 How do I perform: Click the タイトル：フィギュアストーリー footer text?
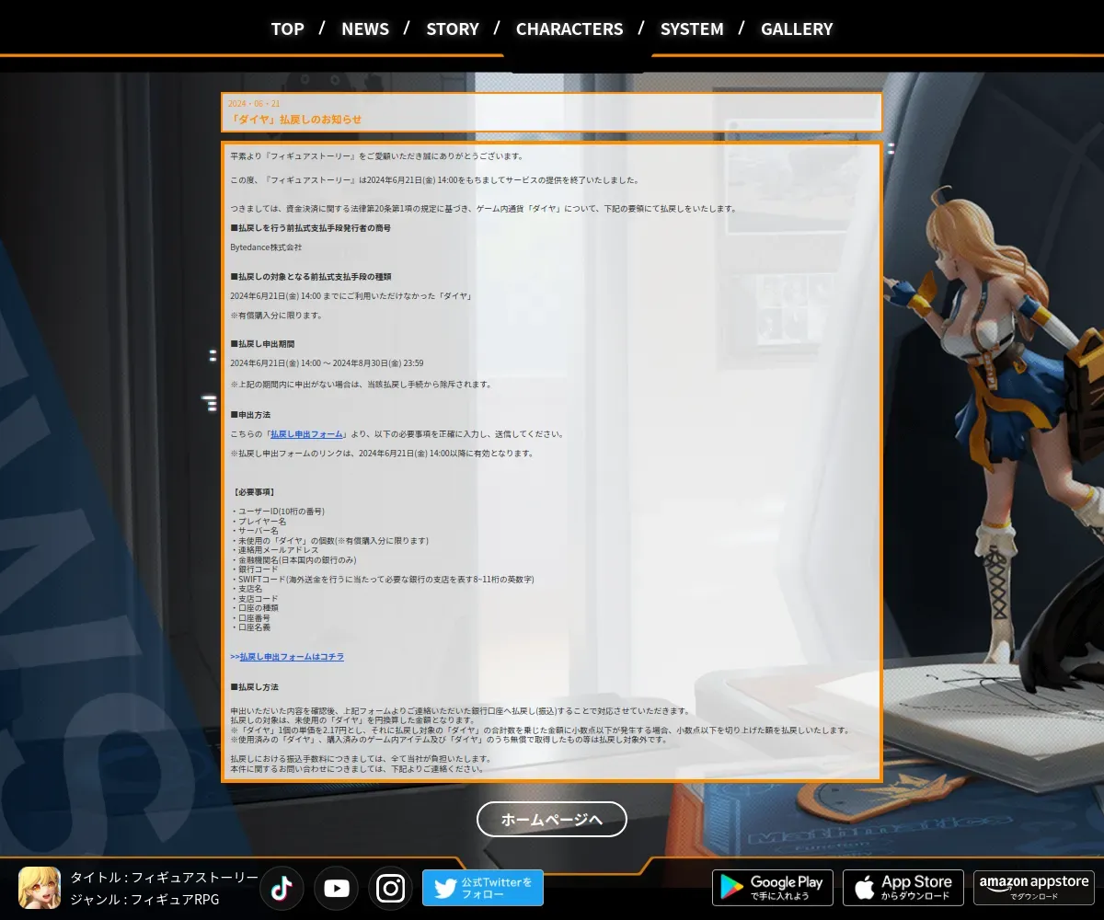[165, 878]
